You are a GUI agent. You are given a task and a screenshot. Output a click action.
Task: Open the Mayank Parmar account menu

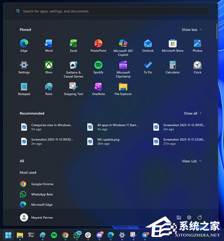tap(36, 217)
